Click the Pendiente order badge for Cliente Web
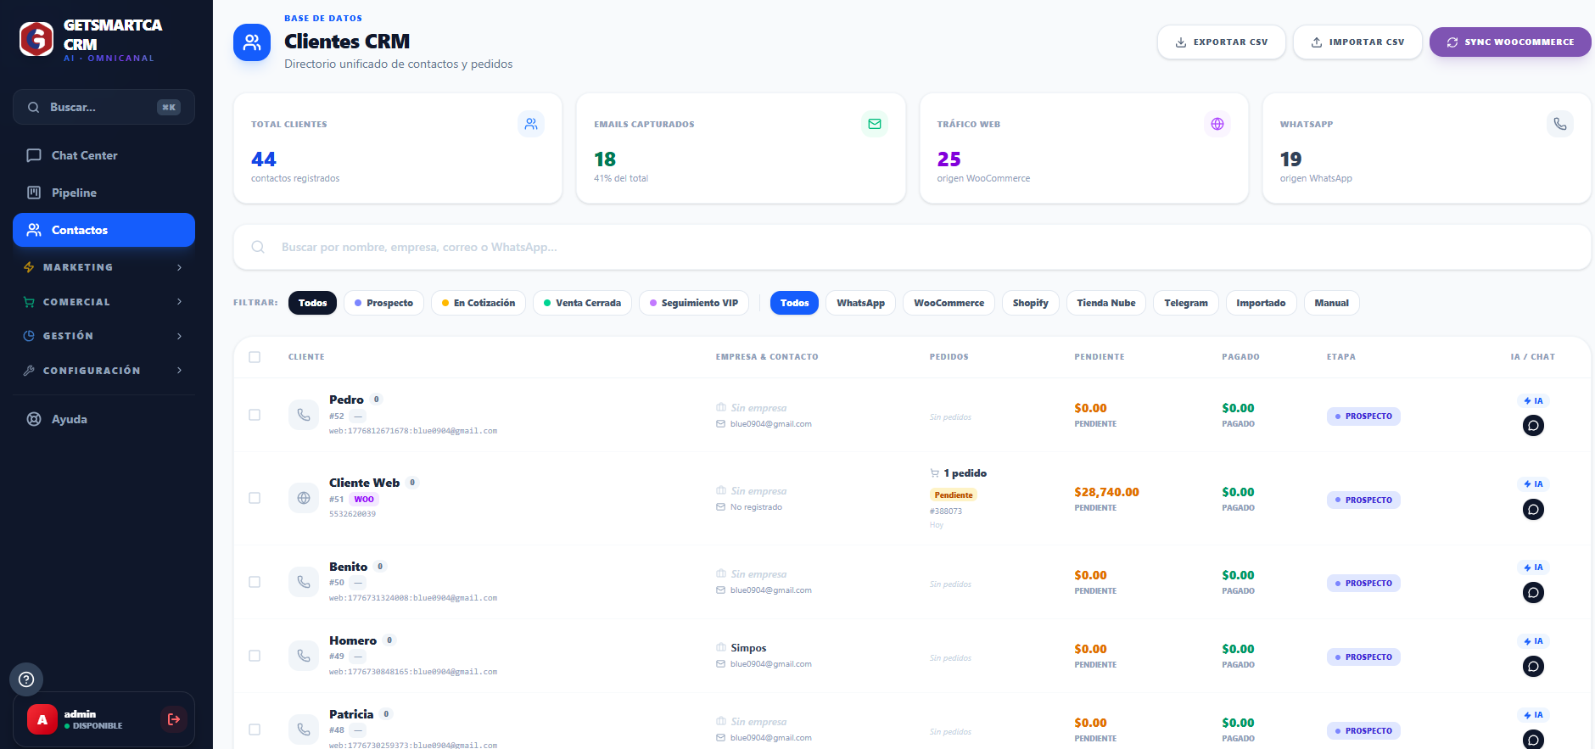 tap(954, 495)
